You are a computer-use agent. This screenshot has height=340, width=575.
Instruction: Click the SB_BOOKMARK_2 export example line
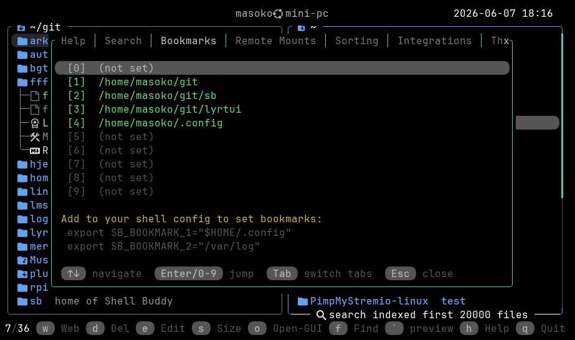[163, 246]
